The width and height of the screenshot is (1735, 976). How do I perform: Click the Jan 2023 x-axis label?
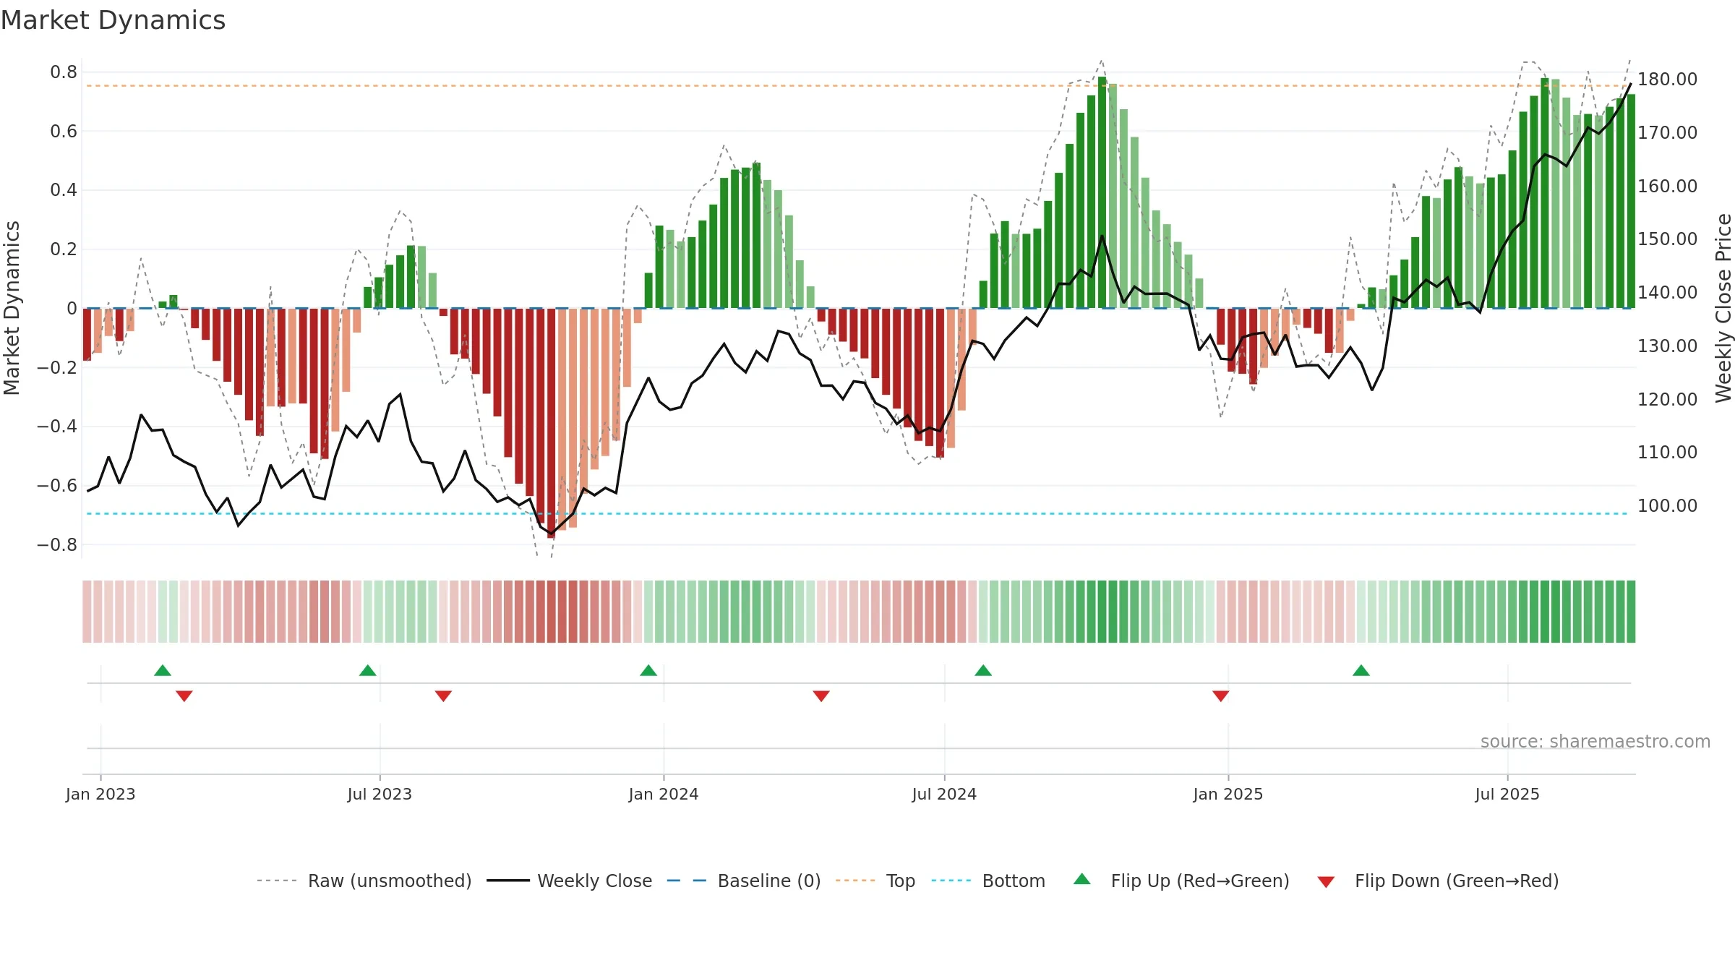(x=100, y=794)
